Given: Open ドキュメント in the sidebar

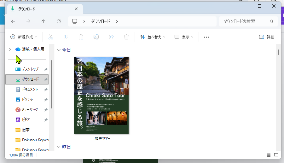Looking at the screenshot, I should tap(30, 90).
